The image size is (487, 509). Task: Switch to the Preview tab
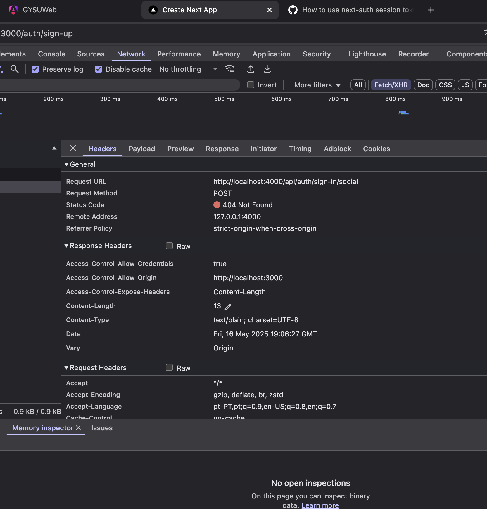pos(180,149)
